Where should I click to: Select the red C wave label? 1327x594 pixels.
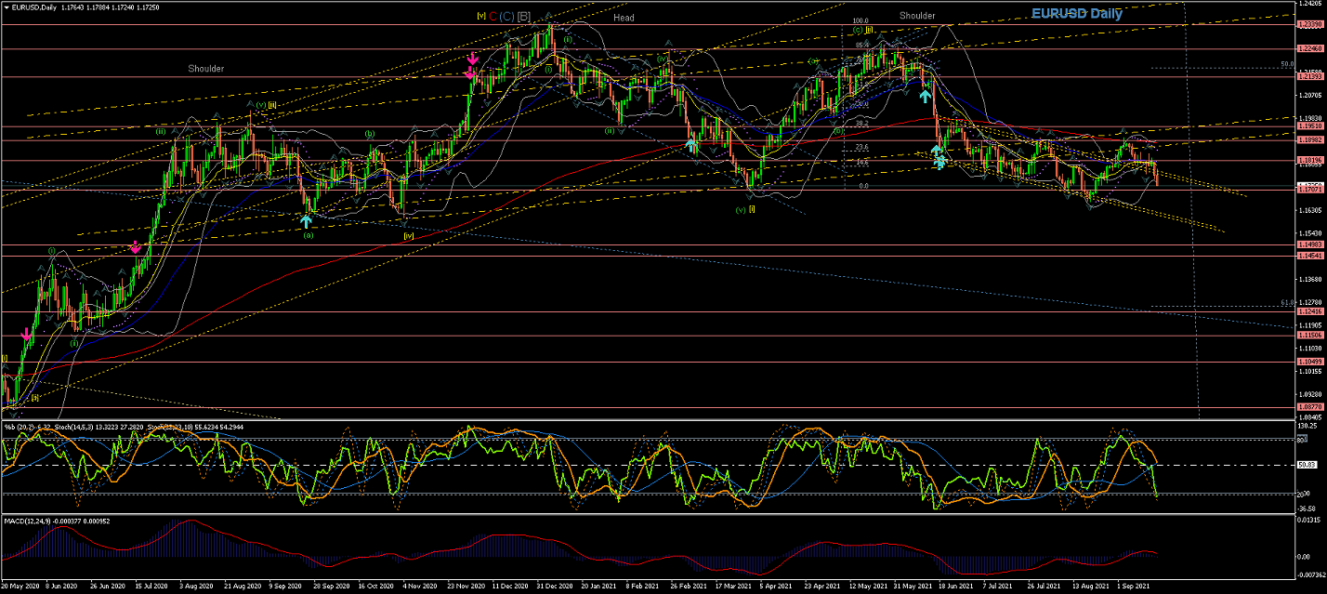(x=493, y=16)
